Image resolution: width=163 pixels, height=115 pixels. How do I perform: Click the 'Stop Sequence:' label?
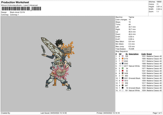point(122,51)
